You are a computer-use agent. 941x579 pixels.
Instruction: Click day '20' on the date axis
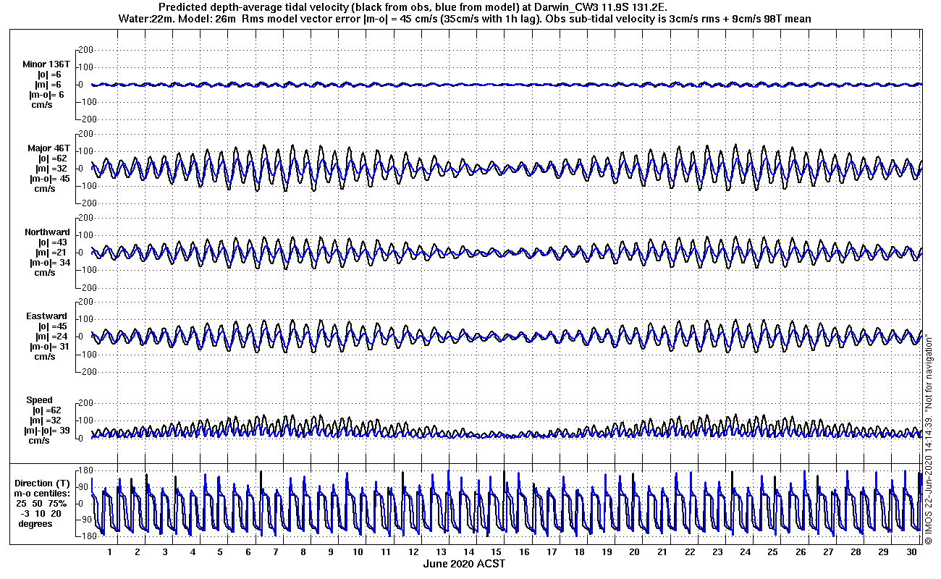[634, 552]
